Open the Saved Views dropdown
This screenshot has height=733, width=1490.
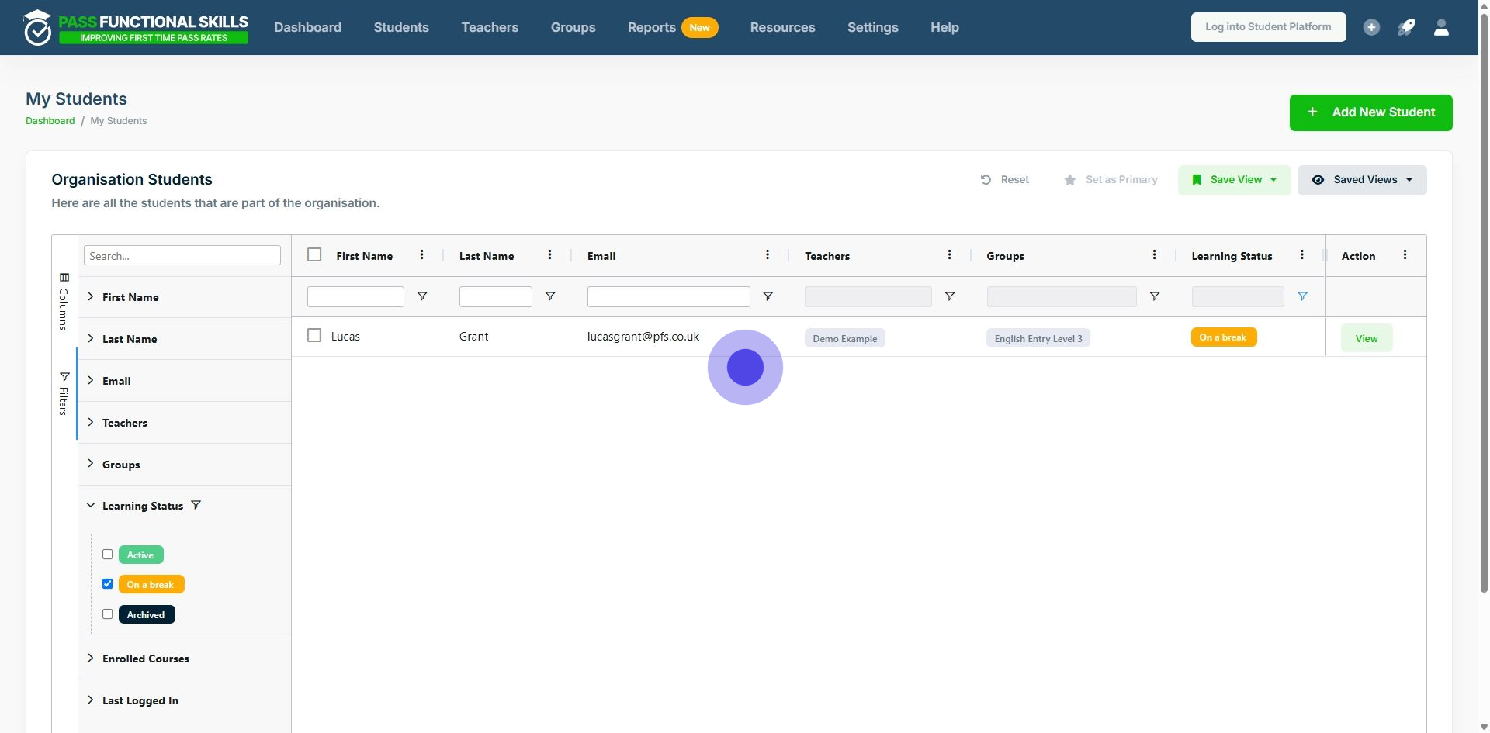1362,180
